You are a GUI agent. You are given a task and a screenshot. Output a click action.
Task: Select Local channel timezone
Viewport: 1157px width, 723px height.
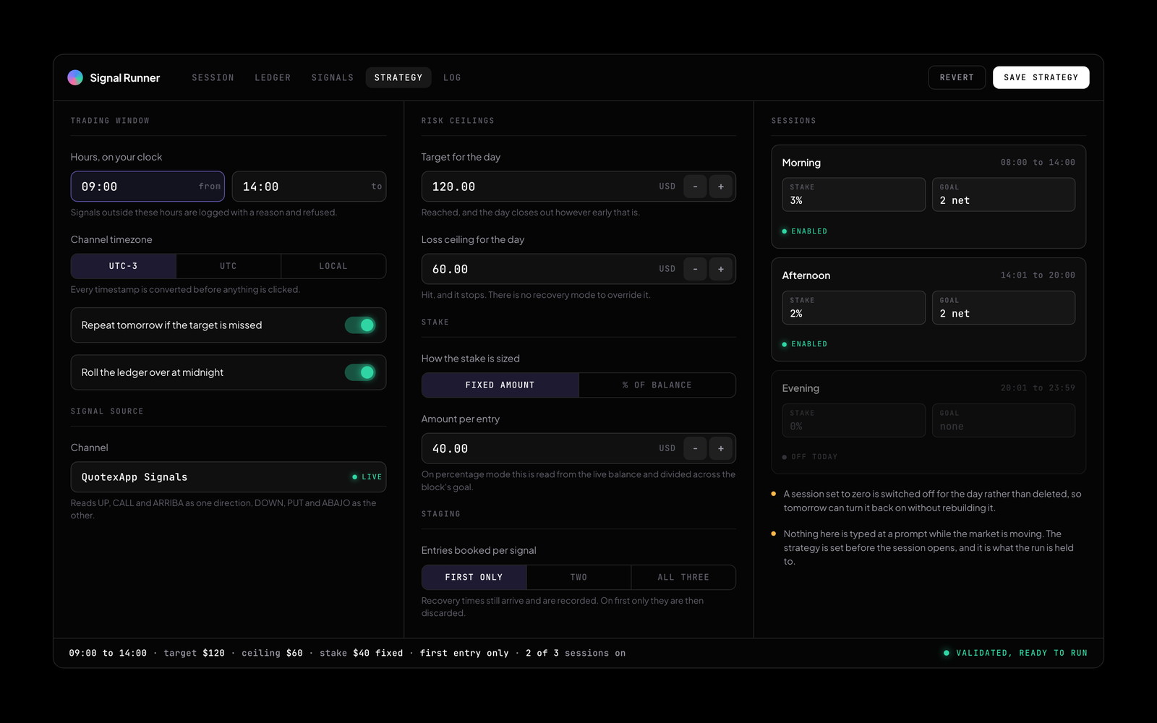point(333,266)
